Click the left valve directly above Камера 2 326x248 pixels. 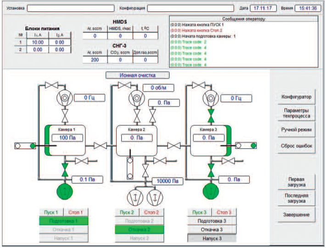137,116
